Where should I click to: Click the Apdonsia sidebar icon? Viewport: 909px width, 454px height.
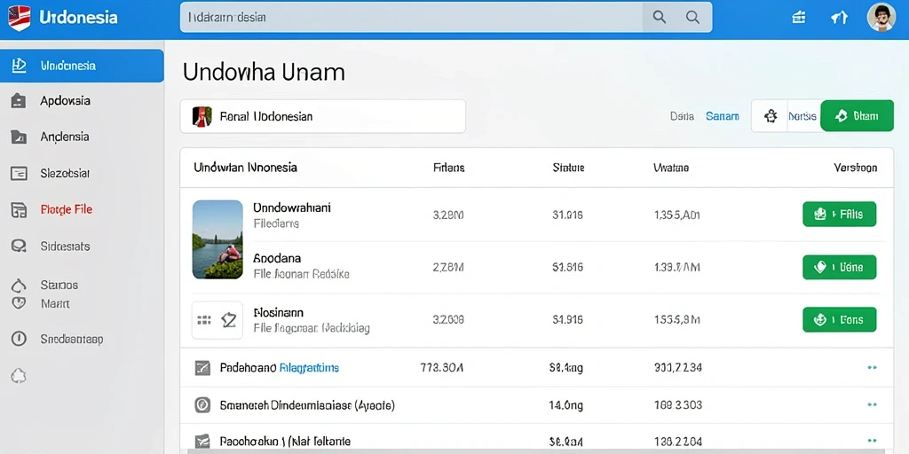pos(19,101)
